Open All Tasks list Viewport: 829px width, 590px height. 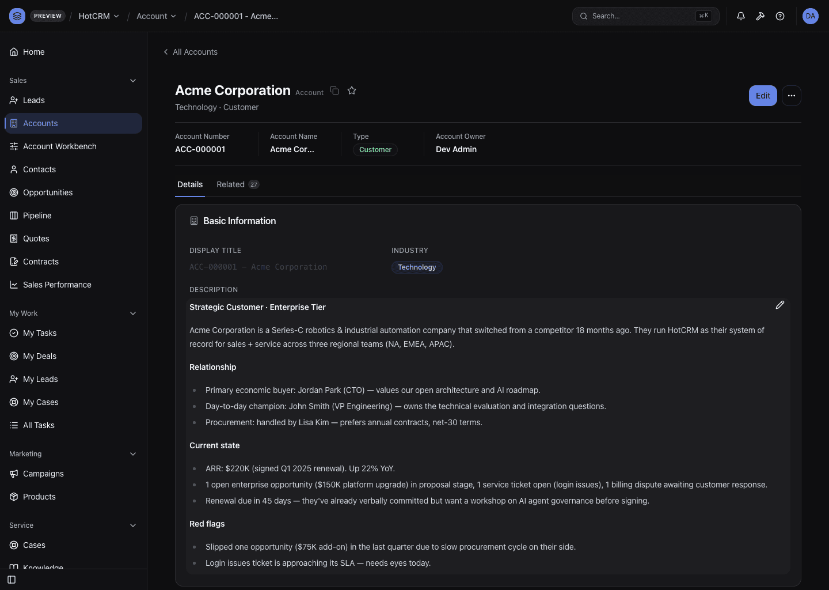(73, 425)
